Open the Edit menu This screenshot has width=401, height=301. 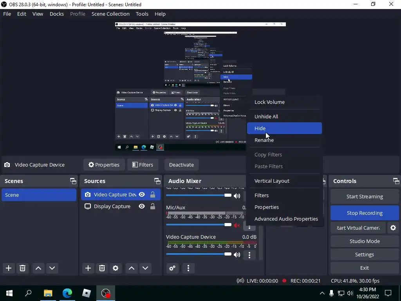coord(22,14)
